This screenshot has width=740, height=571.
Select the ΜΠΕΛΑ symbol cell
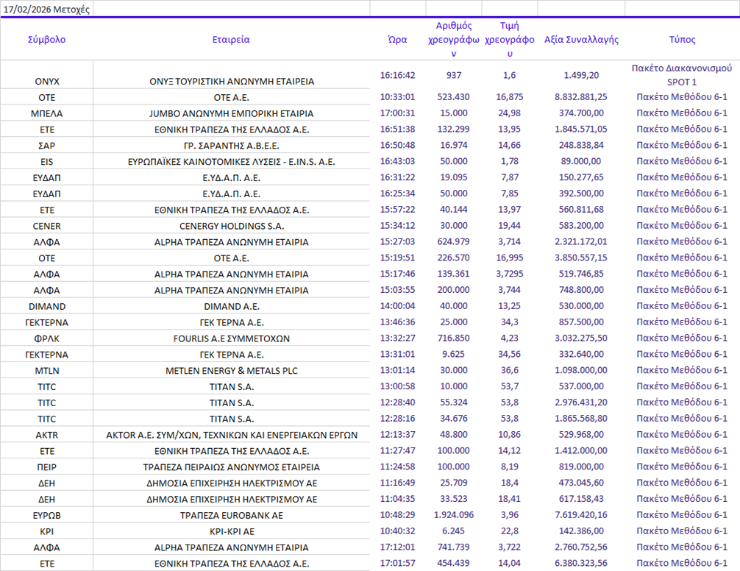(x=47, y=114)
